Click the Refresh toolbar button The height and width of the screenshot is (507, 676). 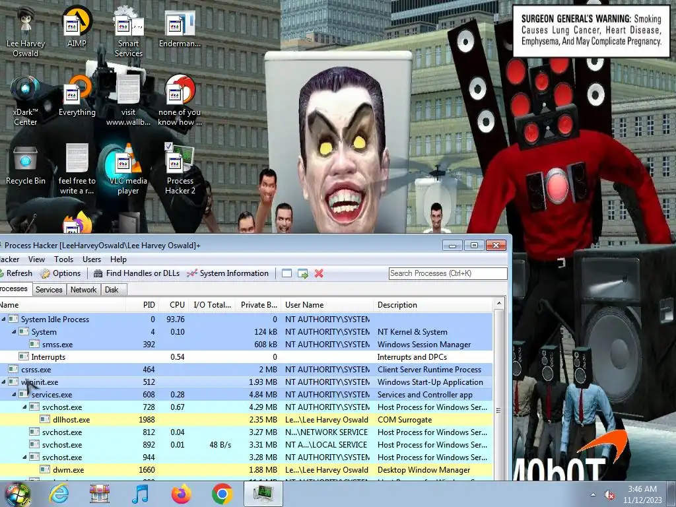point(17,273)
